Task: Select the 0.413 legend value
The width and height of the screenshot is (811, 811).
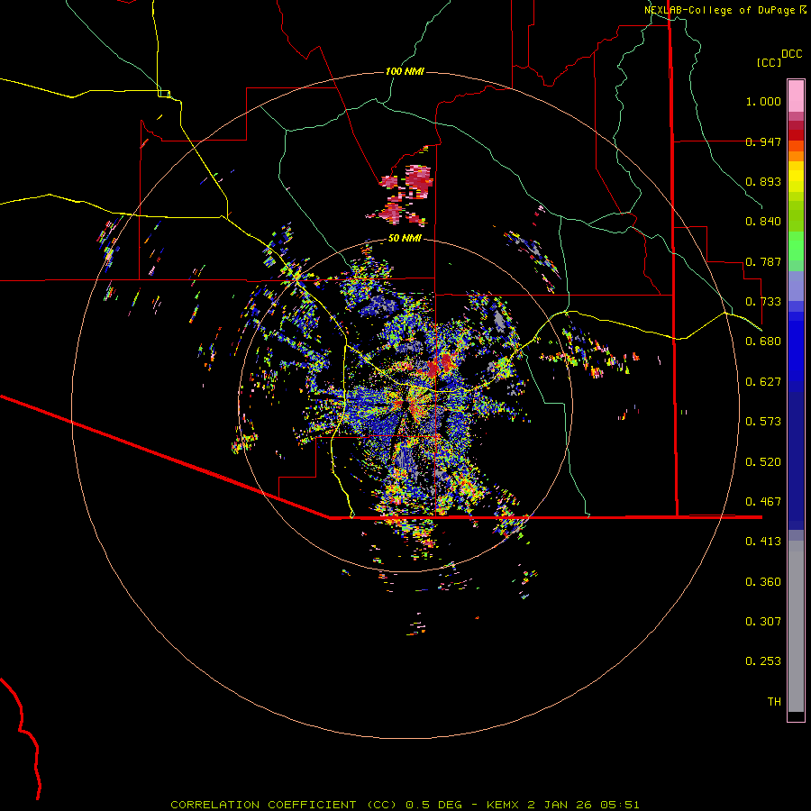Action: [763, 542]
